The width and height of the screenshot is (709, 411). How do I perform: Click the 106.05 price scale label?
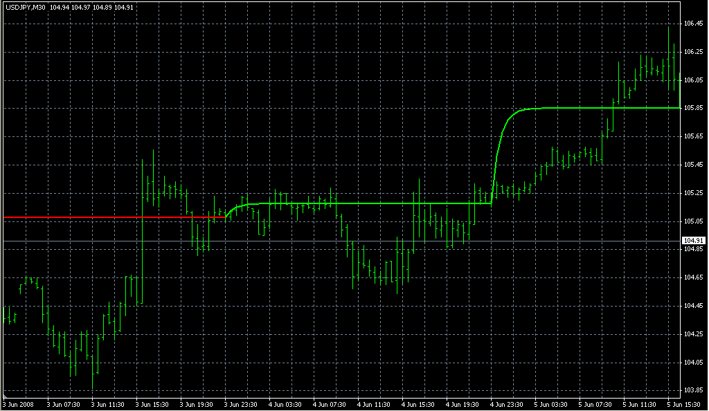click(x=693, y=80)
